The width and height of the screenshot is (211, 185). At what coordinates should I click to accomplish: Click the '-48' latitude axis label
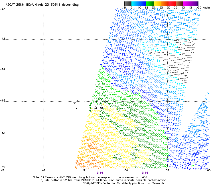click(3, 133)
